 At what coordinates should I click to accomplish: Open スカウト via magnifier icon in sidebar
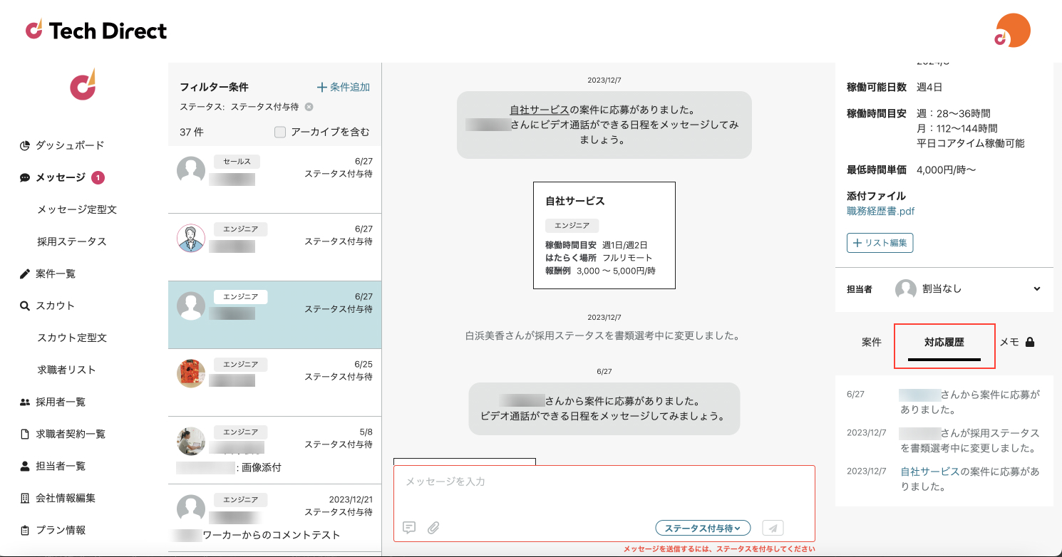pyautogui.click(x=25, y=306)
